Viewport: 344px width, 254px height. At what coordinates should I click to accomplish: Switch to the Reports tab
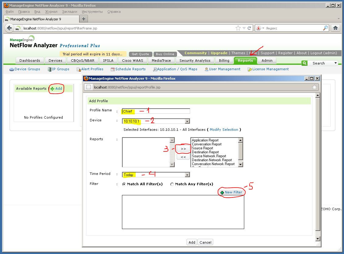[245, 60]
